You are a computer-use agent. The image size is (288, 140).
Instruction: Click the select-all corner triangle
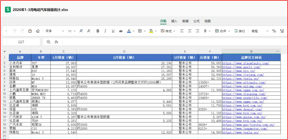tap(5, 51)
